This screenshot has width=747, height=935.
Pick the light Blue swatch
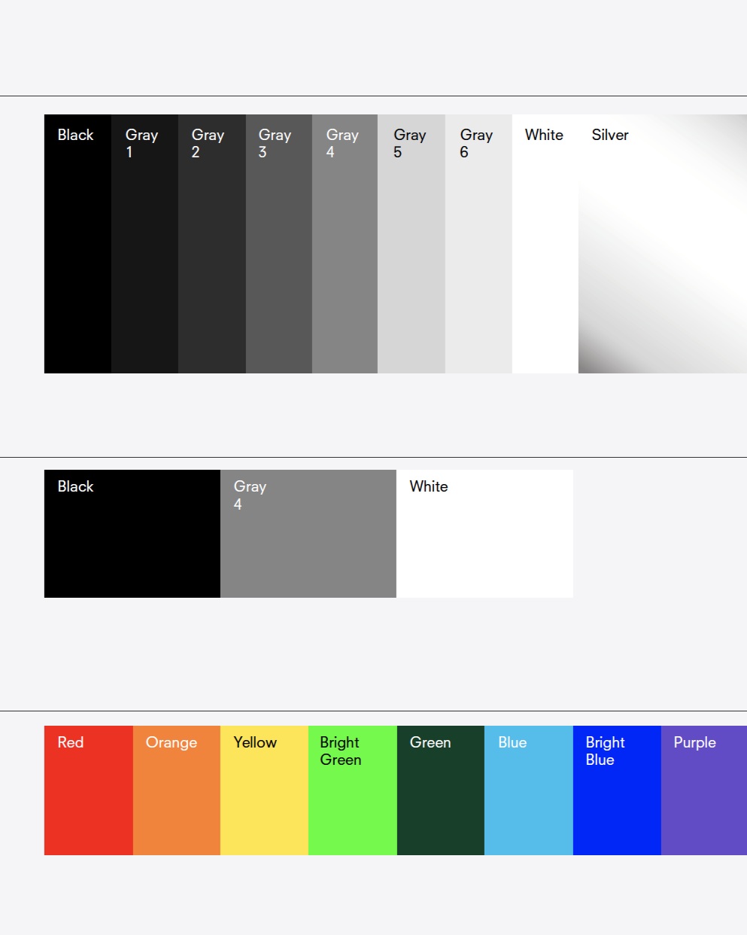(x=529, y=790)
